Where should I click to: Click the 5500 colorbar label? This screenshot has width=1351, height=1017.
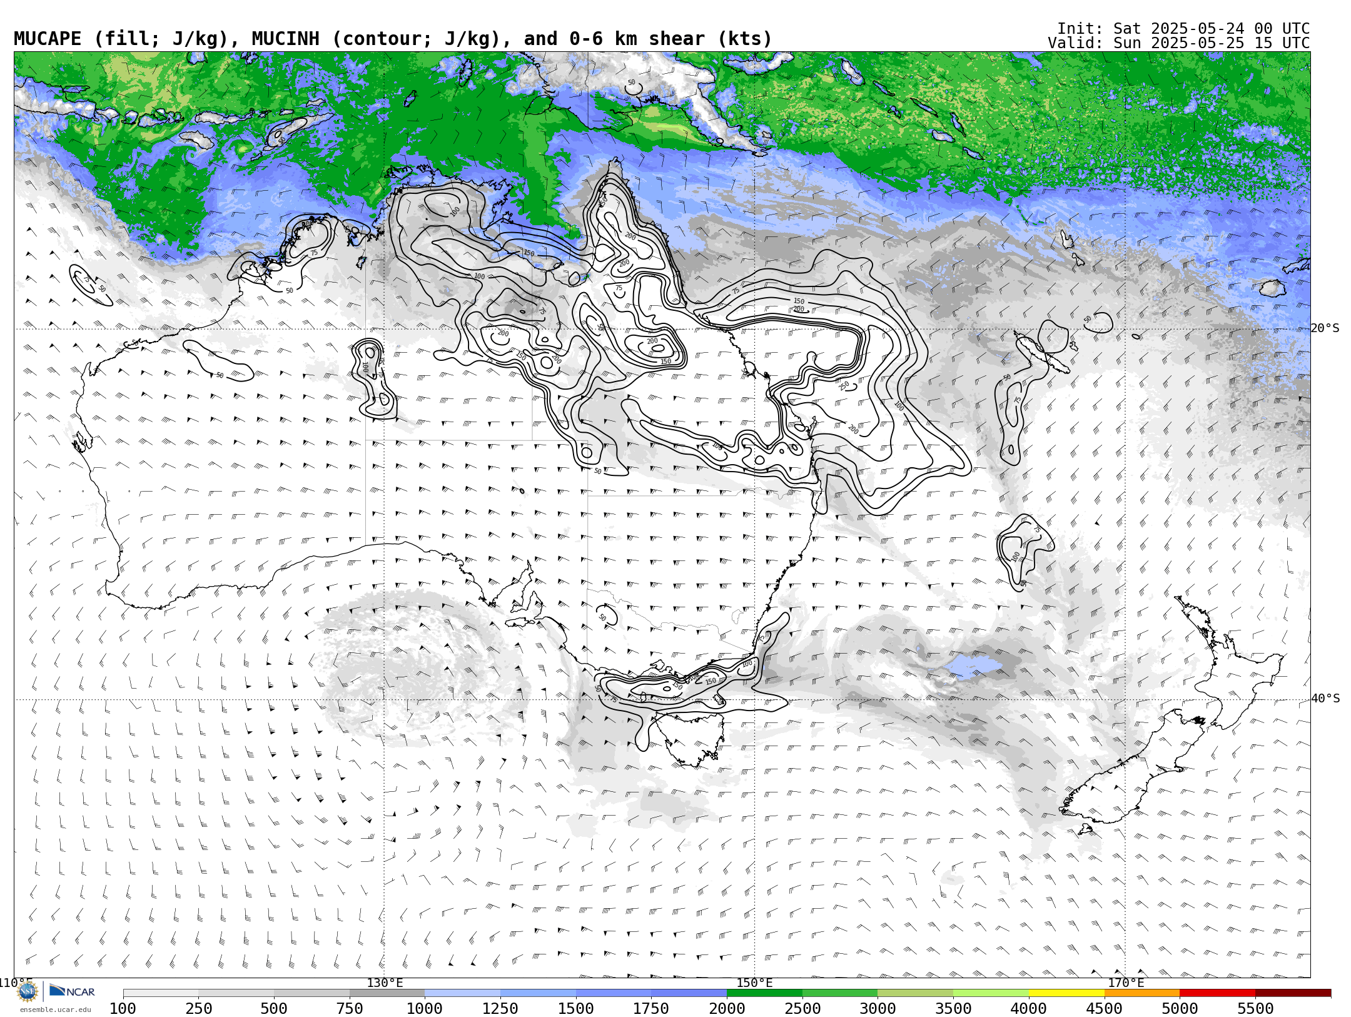pos(1255,1009)
